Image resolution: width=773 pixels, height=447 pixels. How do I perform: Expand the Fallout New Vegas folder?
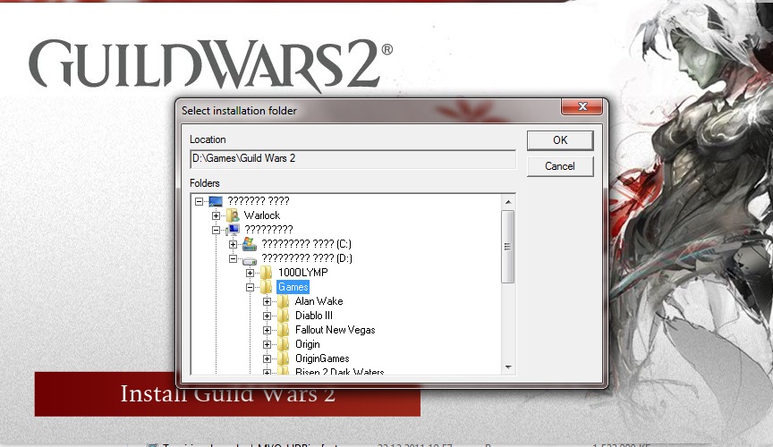[268, 330]
